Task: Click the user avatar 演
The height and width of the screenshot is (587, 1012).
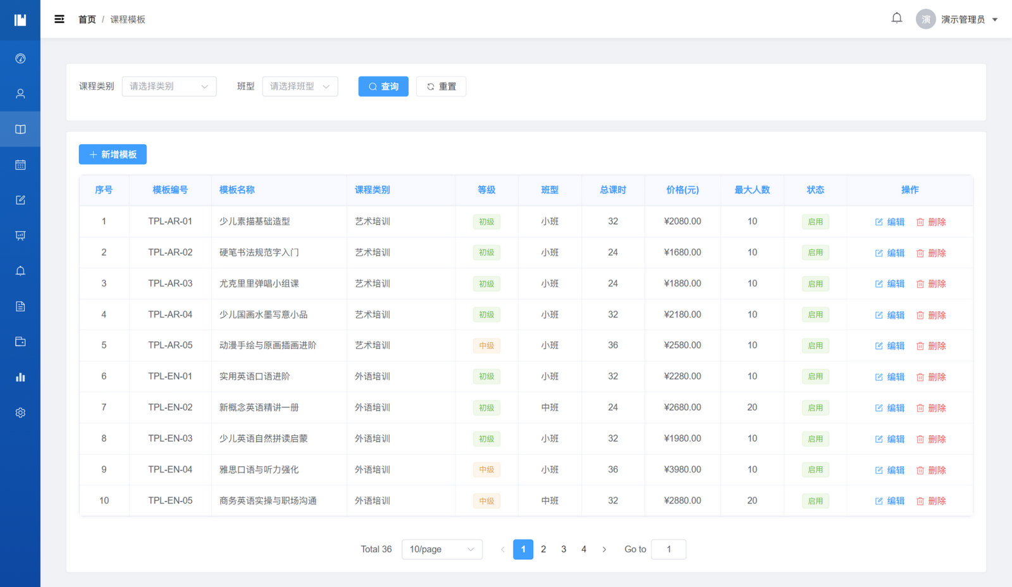Action: point(926,19)
